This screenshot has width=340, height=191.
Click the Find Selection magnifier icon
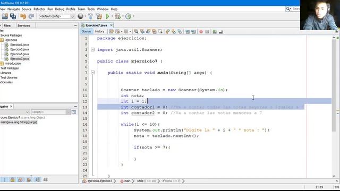pyautogui.click(x=136, y=32)
